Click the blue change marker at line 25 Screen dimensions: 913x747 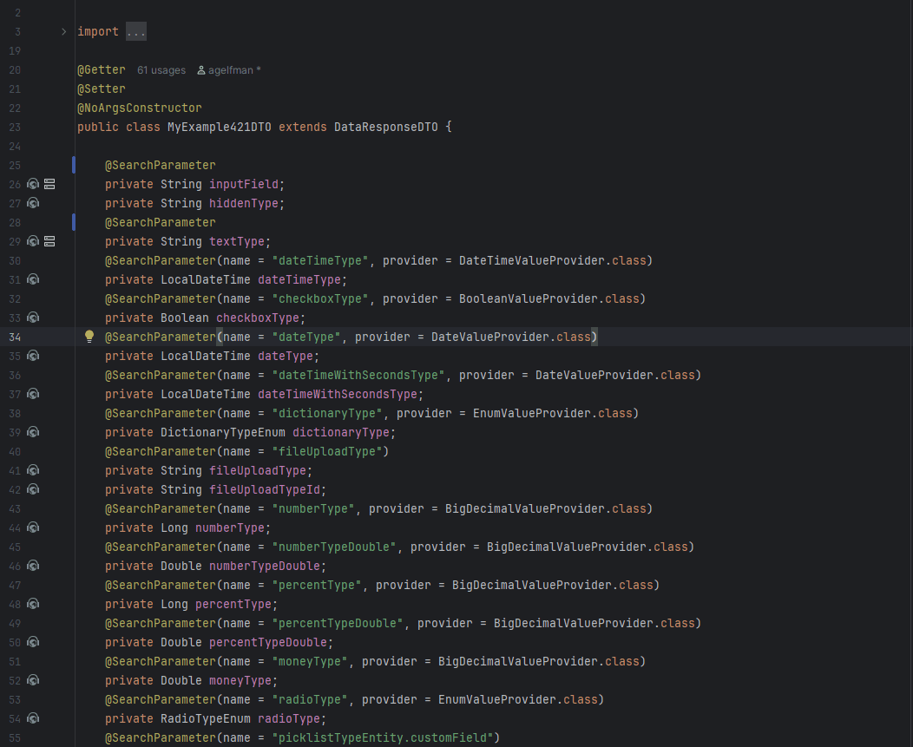[74, 165]
